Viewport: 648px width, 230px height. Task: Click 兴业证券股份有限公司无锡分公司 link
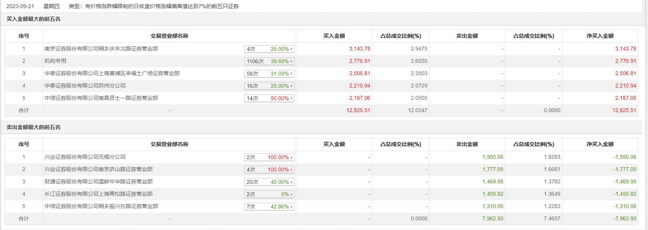click(x=85, y=157)
